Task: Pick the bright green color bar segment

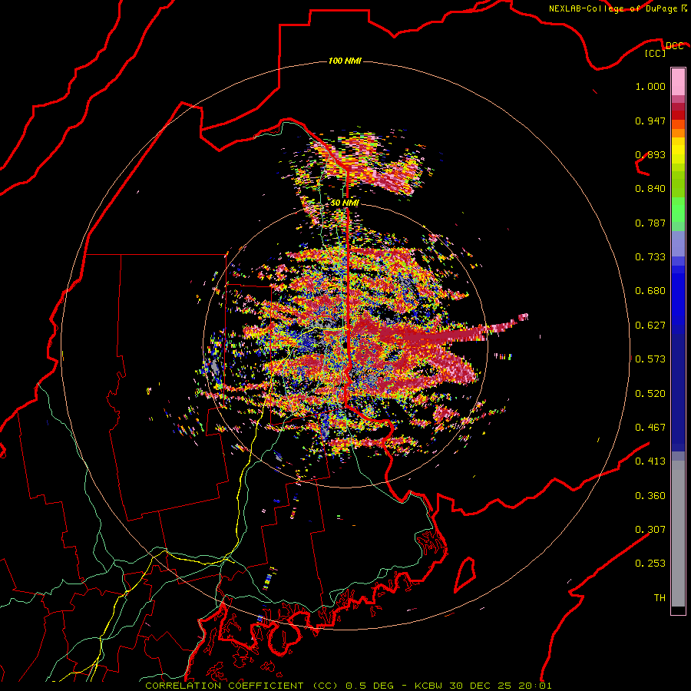Action: (678, 210)
